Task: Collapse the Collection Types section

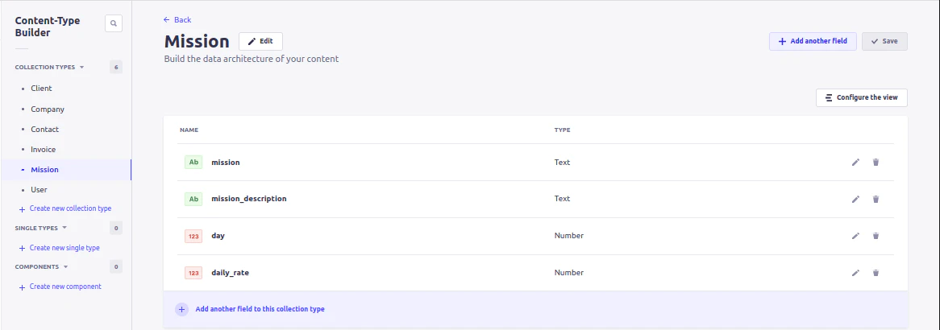Action: click(81, 68)
